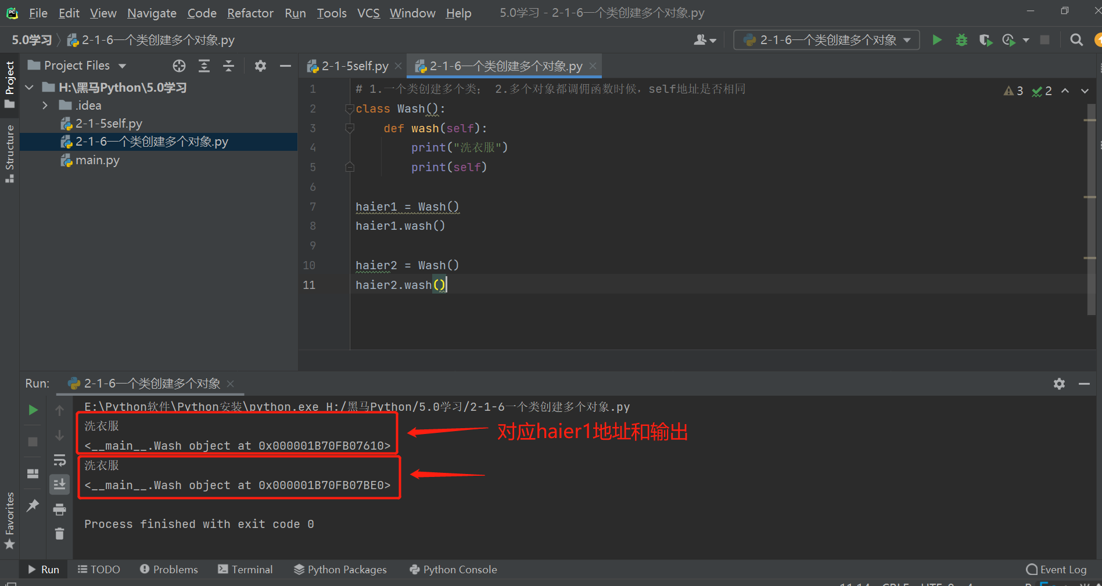Close the Run tab 2-1-6一个类创建多个对象

click(x=231, y=384)
